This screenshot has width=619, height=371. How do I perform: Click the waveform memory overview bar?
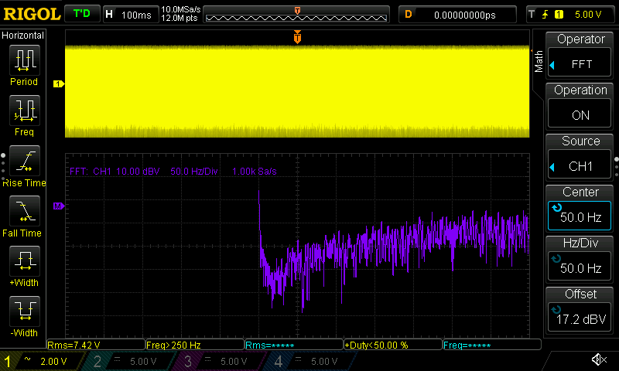297,15
